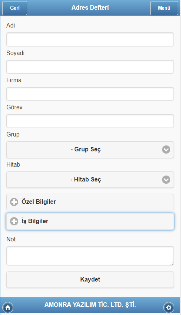Viewport: 181px width, 315px height.
Task: Focus the Firma text field
Action: [x=90, y=94]
